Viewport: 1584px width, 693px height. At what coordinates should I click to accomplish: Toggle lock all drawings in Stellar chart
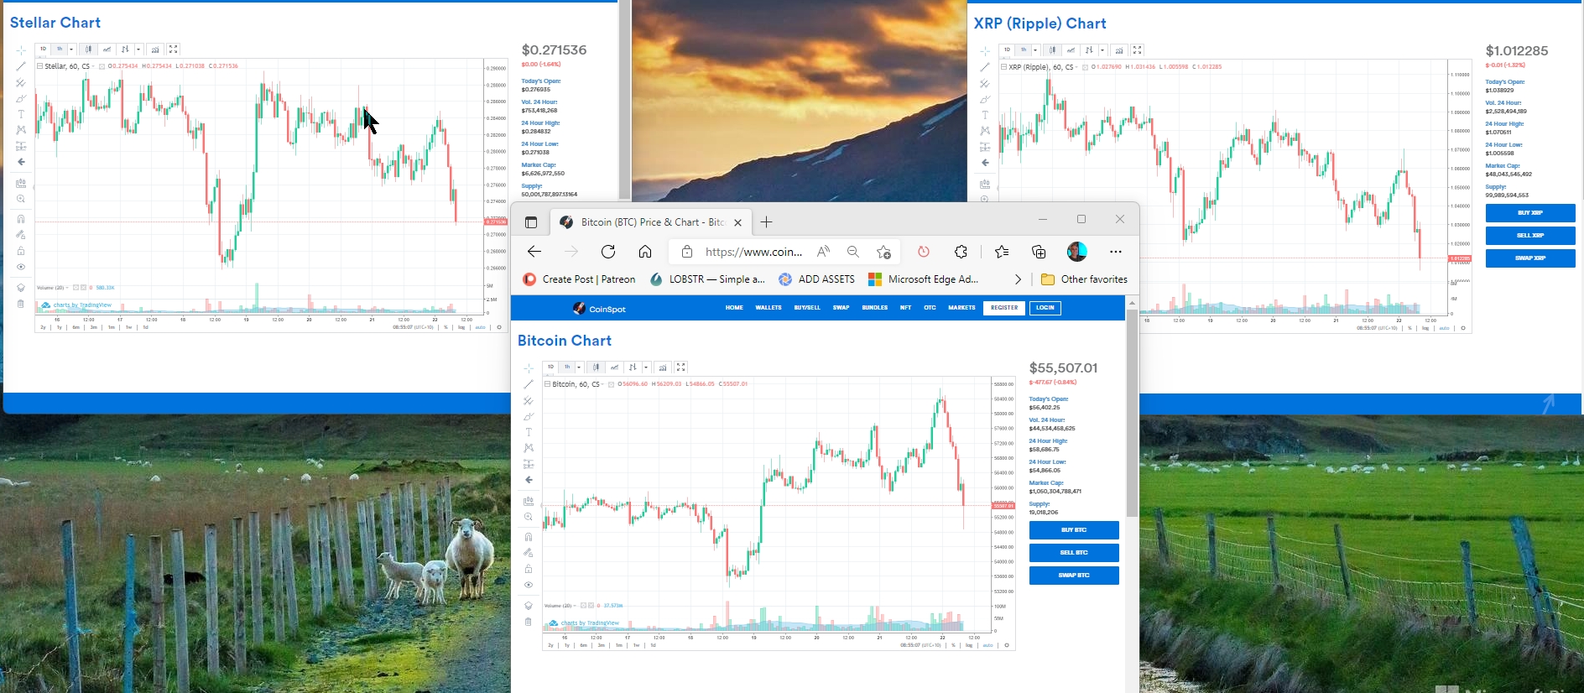pos(21,251)
